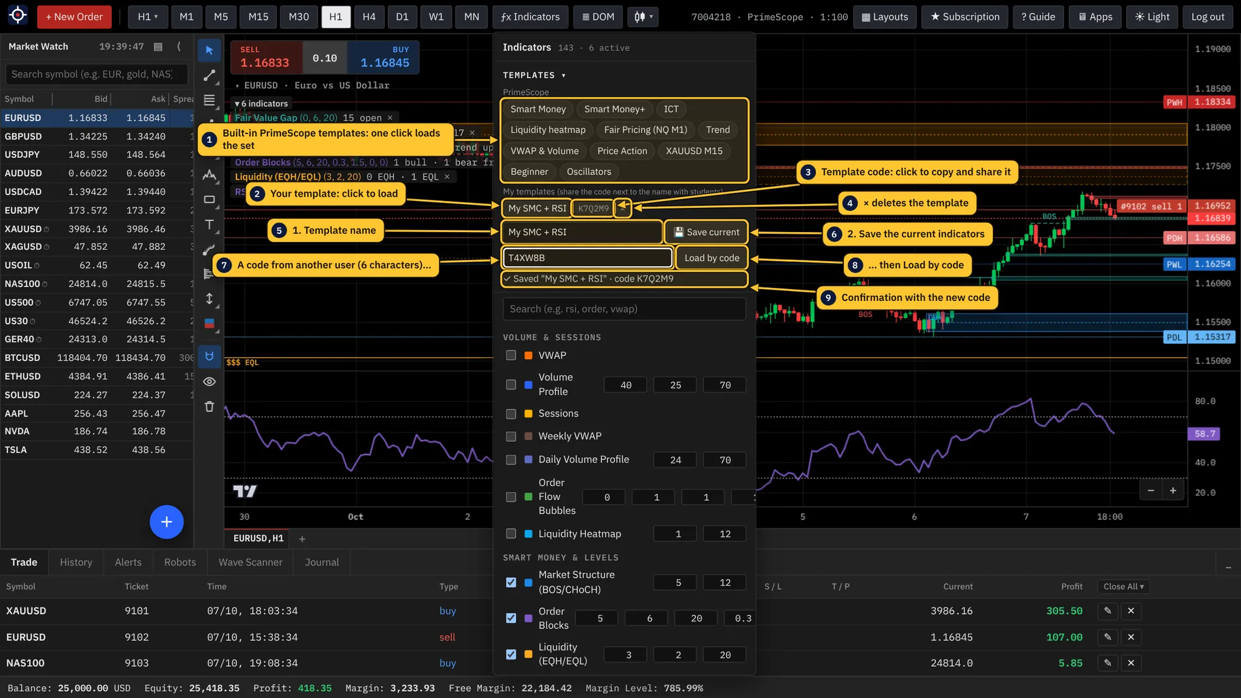Zoom out chart with minus button
Screen dimensions: 1241x698
1150,491
